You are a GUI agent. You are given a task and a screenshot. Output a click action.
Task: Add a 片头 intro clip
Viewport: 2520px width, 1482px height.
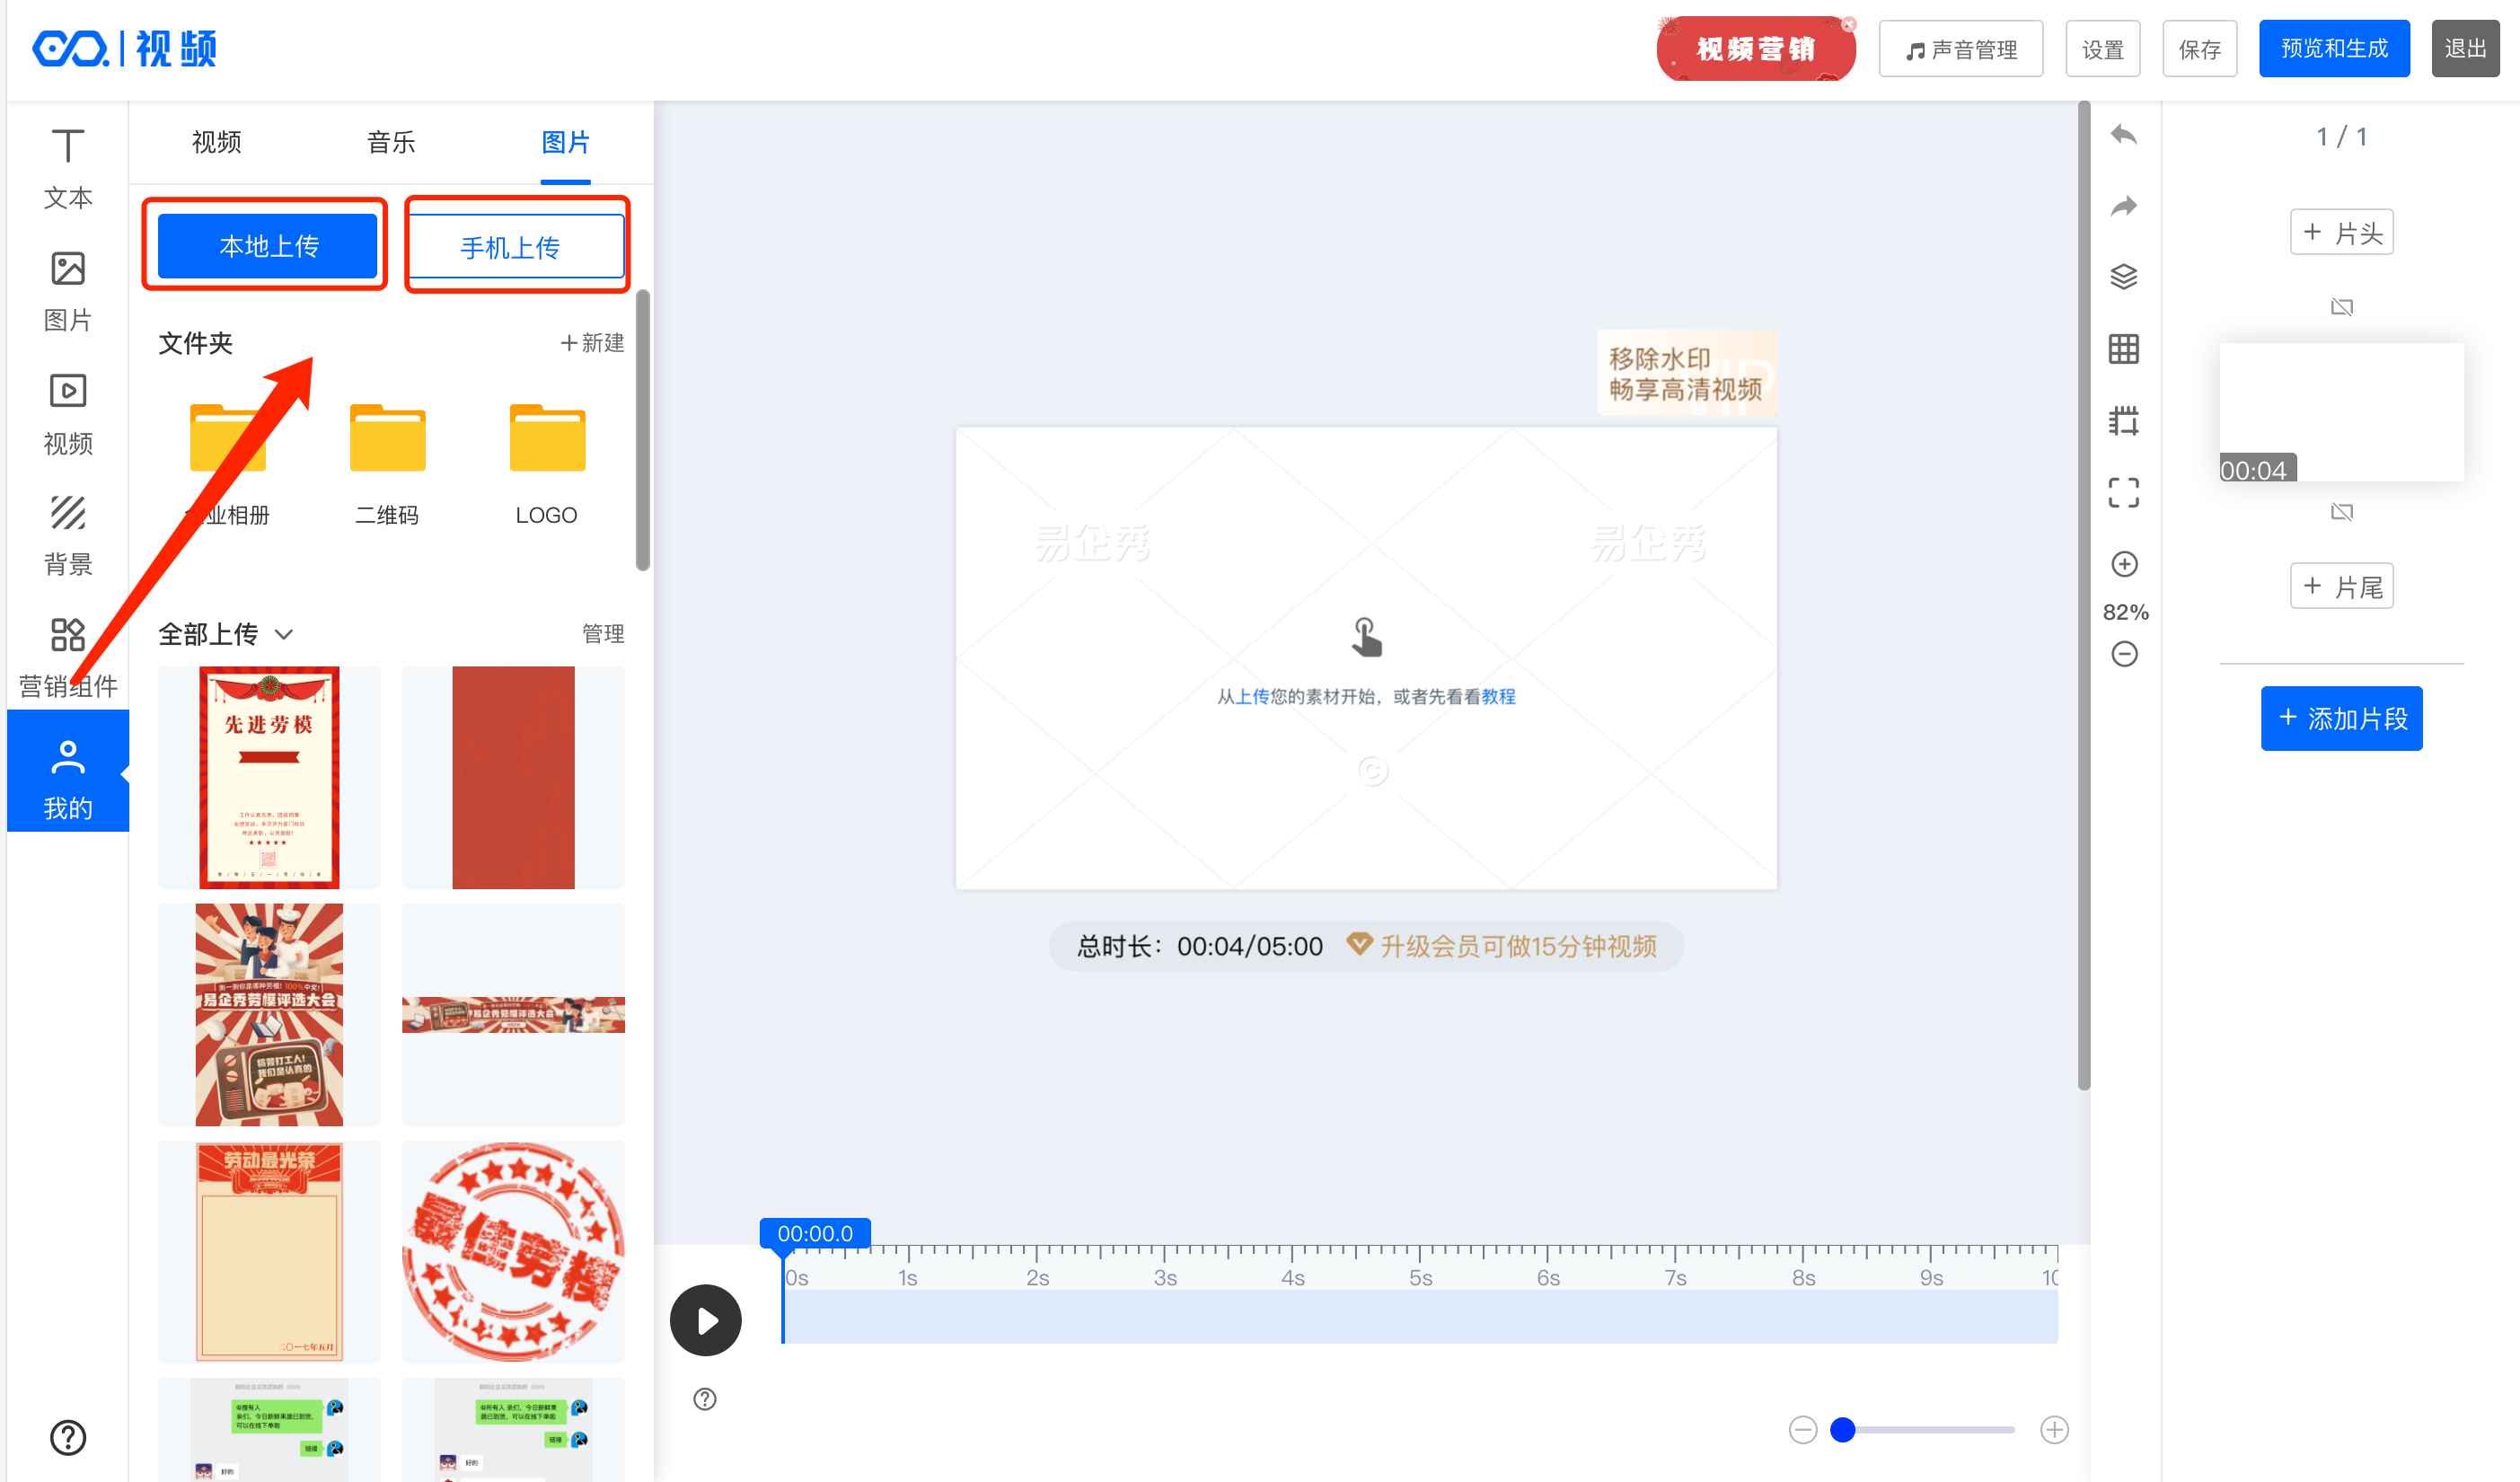(x=2341, y=232)
